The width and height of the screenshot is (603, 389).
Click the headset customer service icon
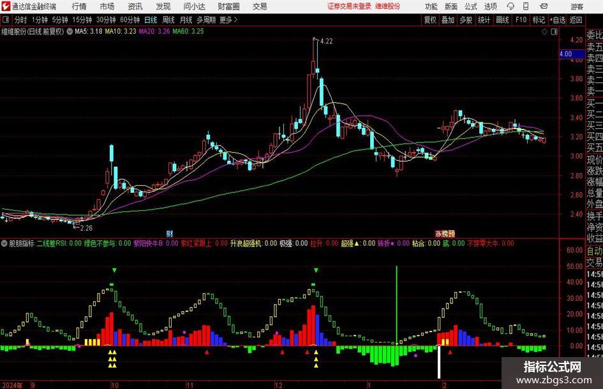coord(510,6)
